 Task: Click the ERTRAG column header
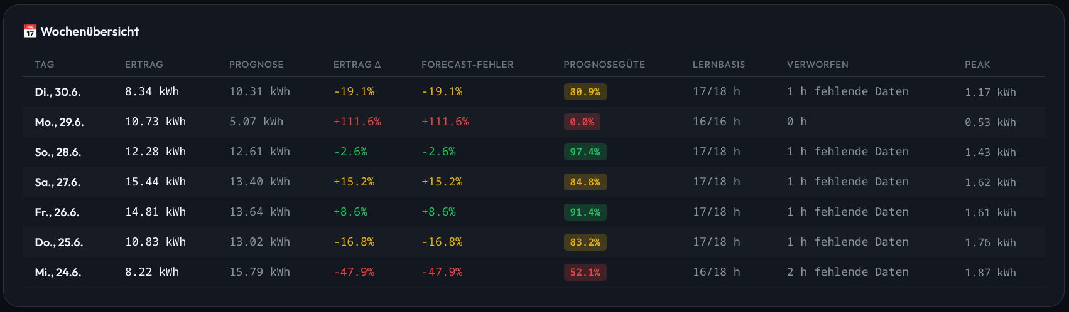click(144, 65)
